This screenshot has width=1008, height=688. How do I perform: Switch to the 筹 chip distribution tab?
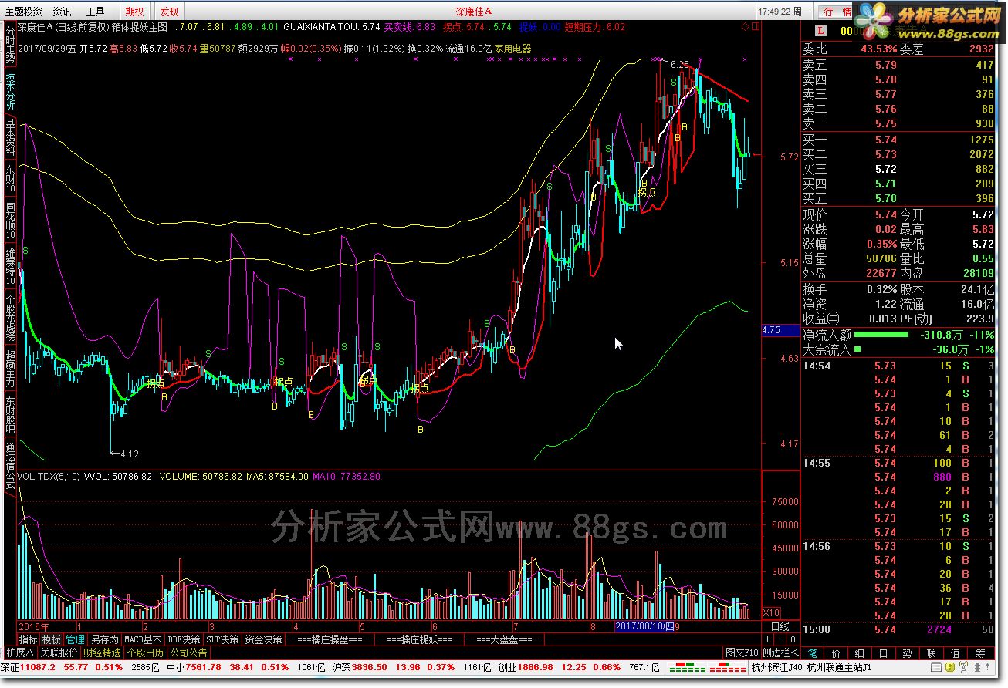click(x=981, y=653)
